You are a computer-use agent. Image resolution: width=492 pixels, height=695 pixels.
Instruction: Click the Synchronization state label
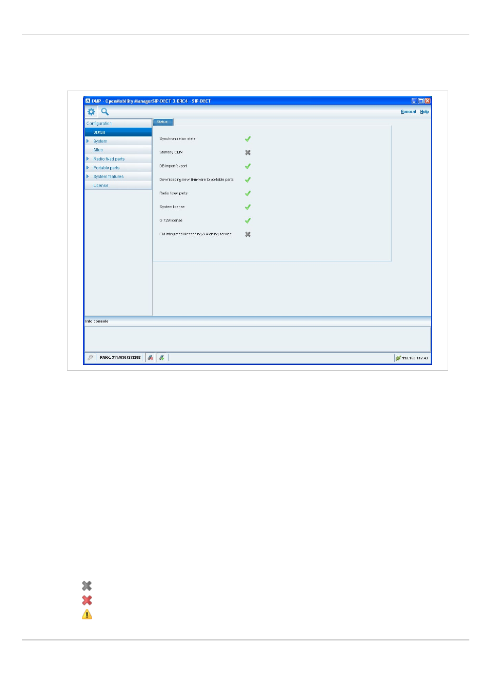(x=177, y=139)
